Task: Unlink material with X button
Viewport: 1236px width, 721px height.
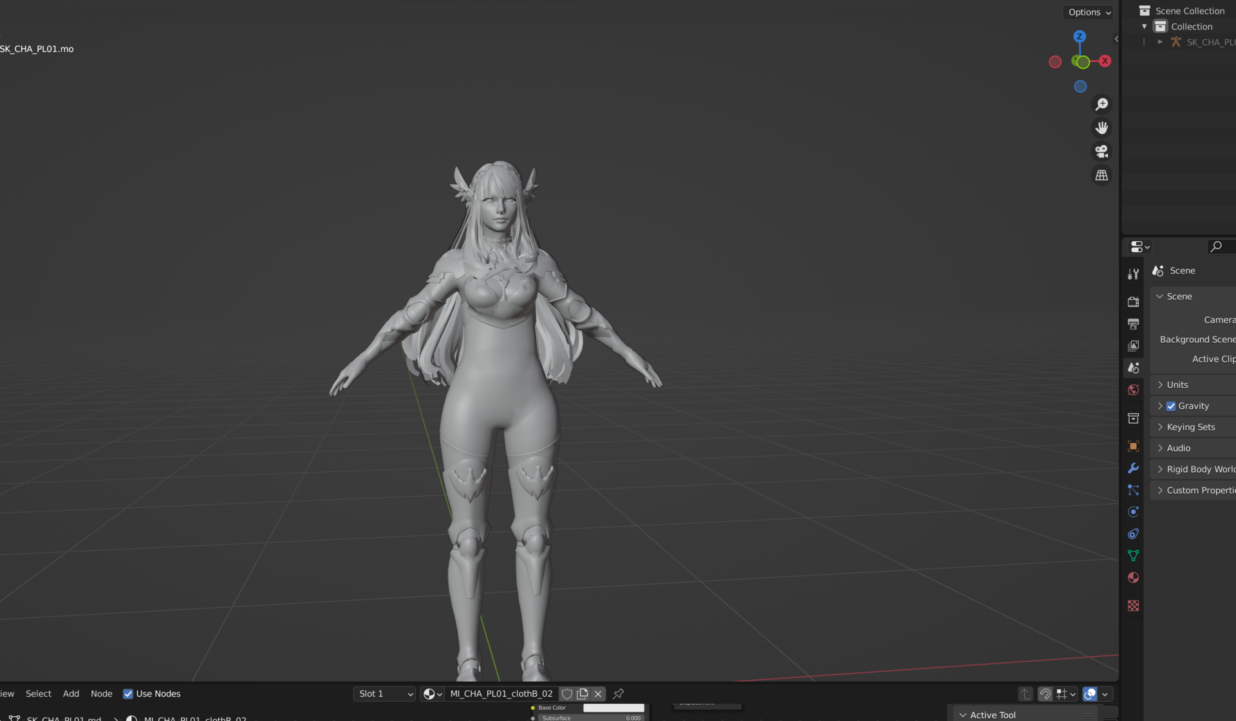Action: coord(598,694)
